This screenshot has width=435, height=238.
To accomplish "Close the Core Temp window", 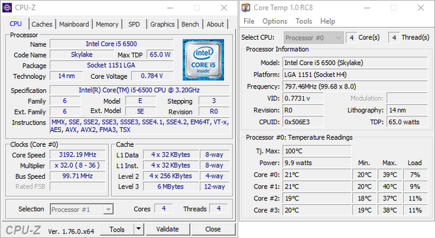I will [x=421, y=8].
